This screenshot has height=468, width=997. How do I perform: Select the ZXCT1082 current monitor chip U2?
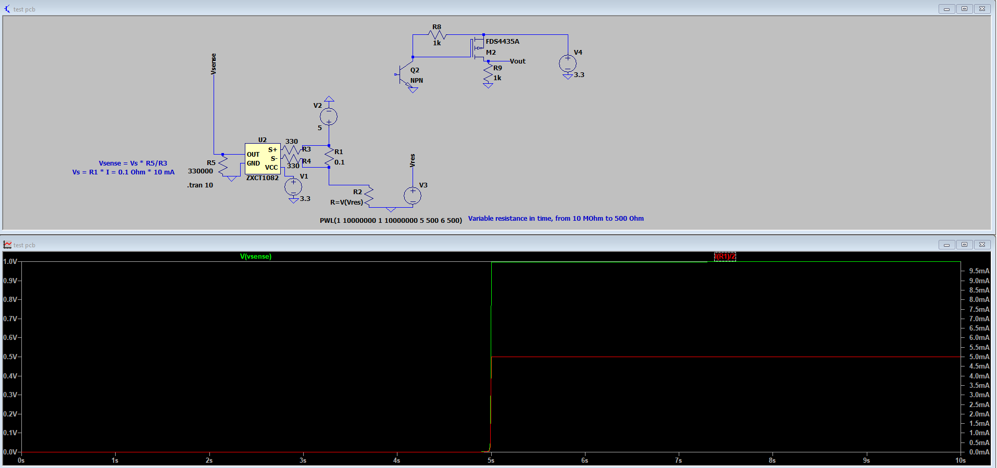[x=263, y=158]
